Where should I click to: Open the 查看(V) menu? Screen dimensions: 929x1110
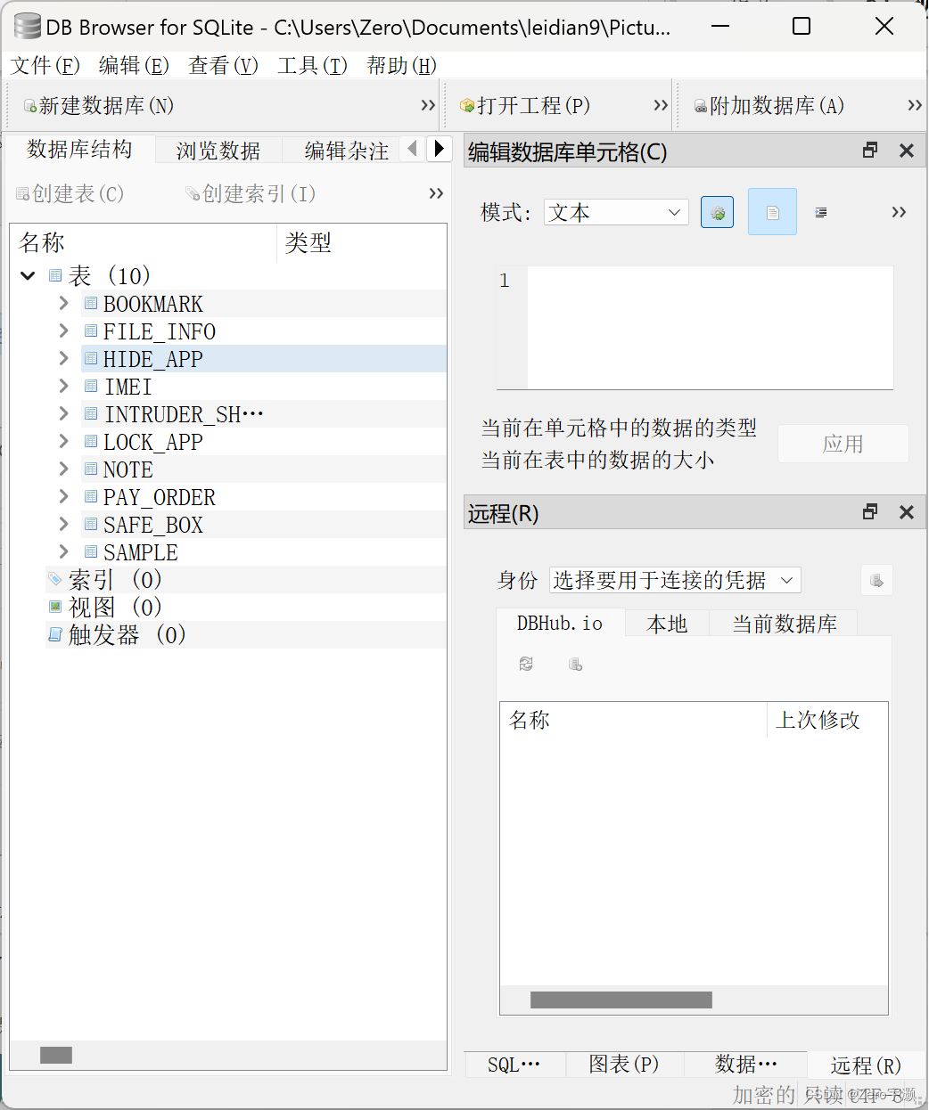click(223, 65)
